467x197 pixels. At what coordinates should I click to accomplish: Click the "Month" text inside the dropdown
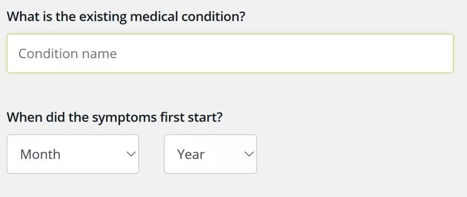pyautogui.click(x=40, y=154)
